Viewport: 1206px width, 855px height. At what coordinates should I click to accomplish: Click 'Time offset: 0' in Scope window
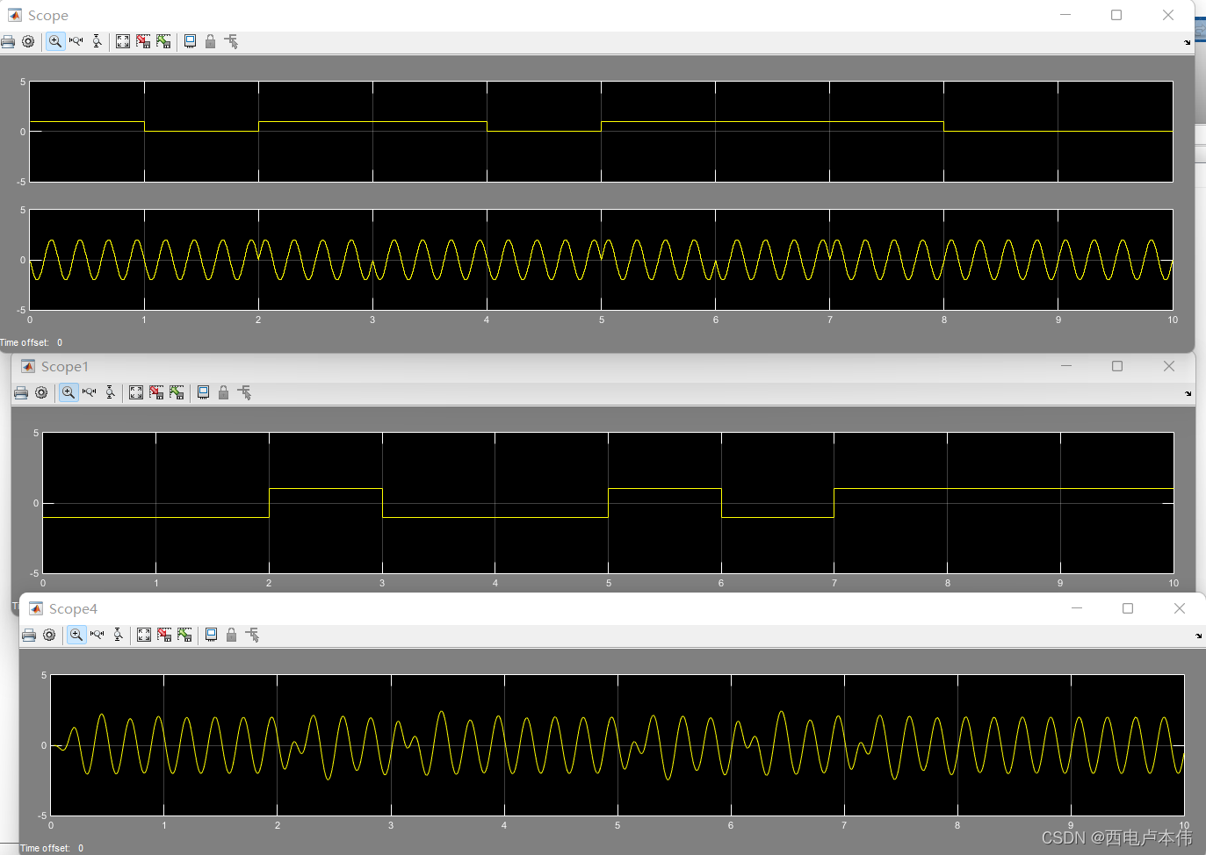coord(32,342)
